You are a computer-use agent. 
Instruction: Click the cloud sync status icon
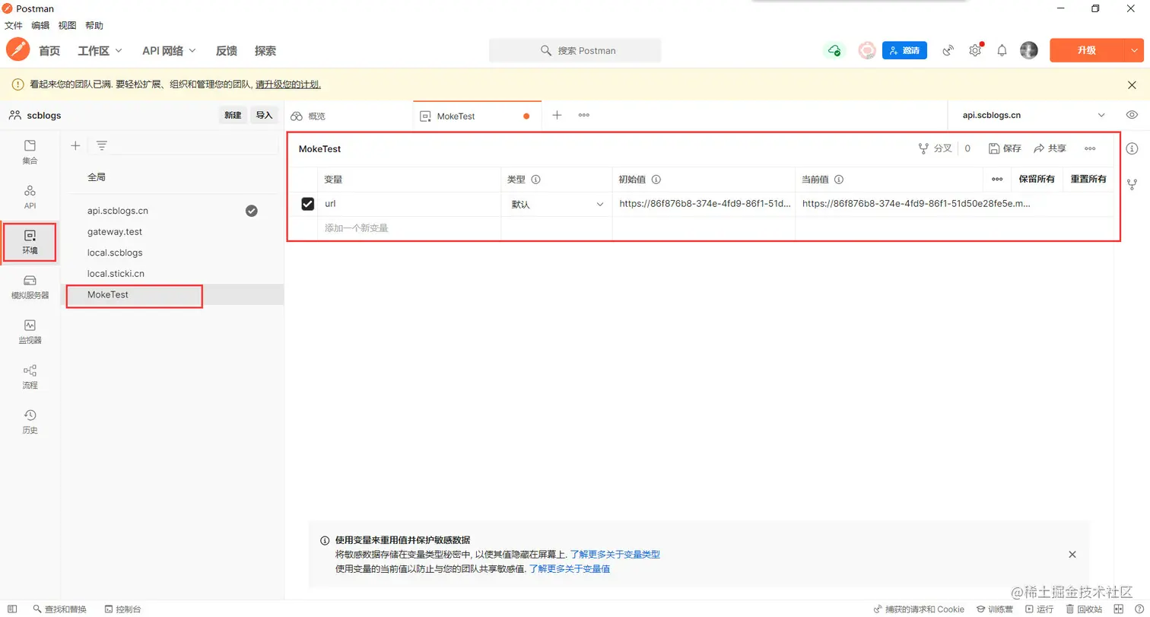click(834, 50)
